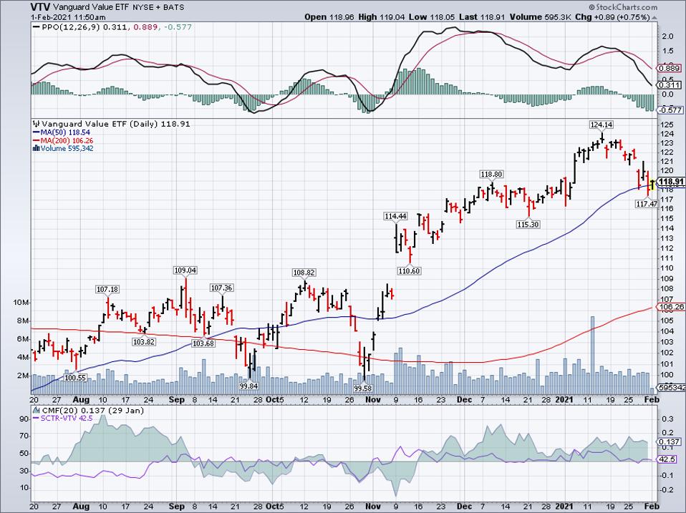The image size is (686, 513).
Task: Click the 1-Feb-2021 11:50am timestamp
Action: click(68, 17)
